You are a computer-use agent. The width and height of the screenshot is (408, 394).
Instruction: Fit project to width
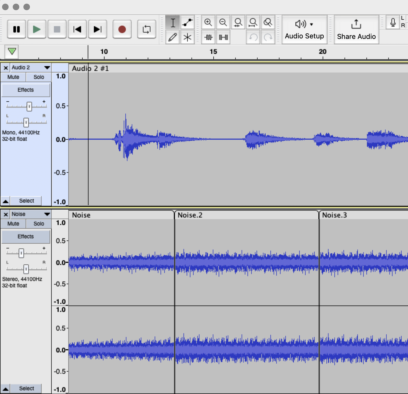(253, 22)
